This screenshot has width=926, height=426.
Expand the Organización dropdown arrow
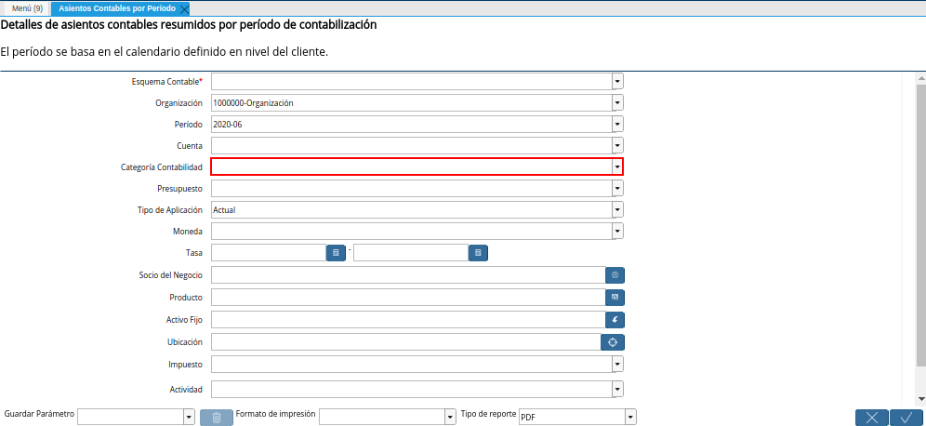tap(617, 103)
